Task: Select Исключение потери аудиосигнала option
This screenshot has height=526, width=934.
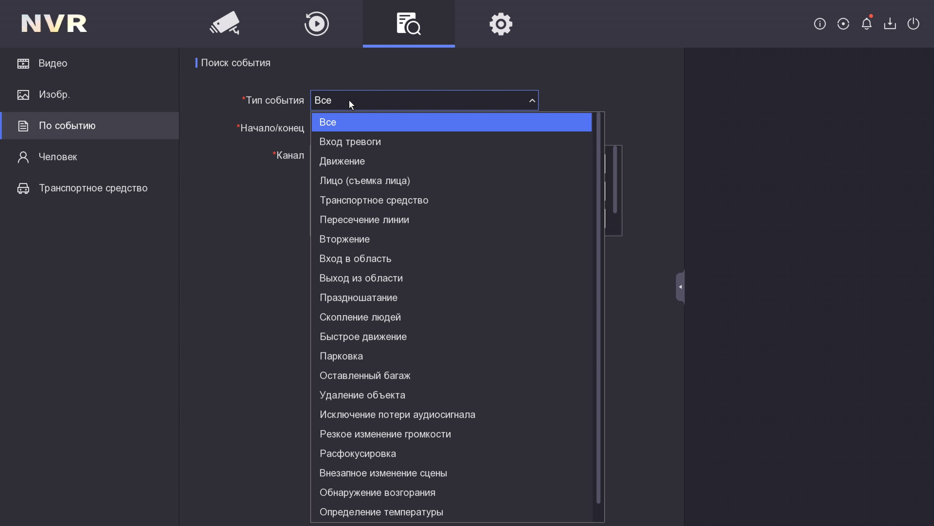Action: [451, 415]
